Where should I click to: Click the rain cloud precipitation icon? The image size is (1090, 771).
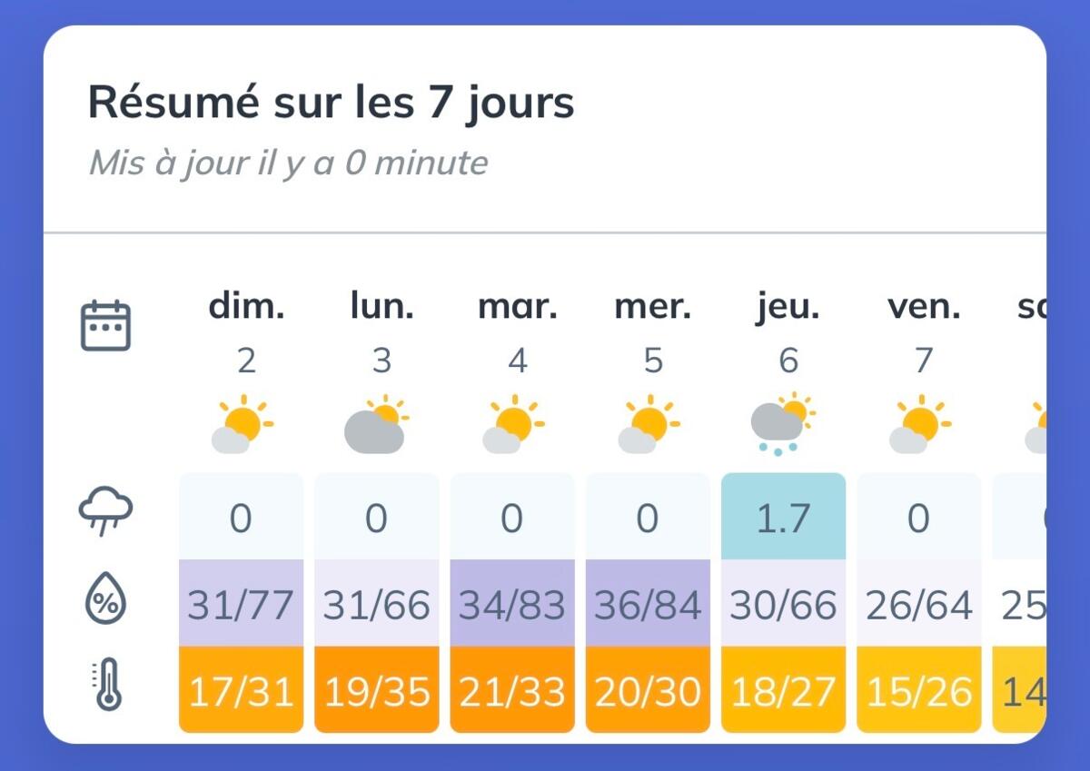pyautogui.click(x=106, y=511)
